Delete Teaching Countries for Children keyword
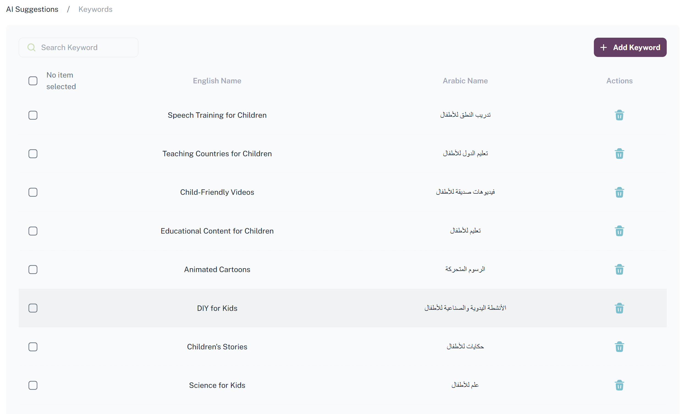Image resolution: width=689 pixels, height=414 pixels. (619, 154)
